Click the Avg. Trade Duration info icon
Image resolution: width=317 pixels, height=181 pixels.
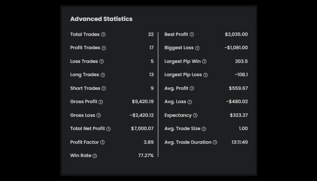[215, 142]
